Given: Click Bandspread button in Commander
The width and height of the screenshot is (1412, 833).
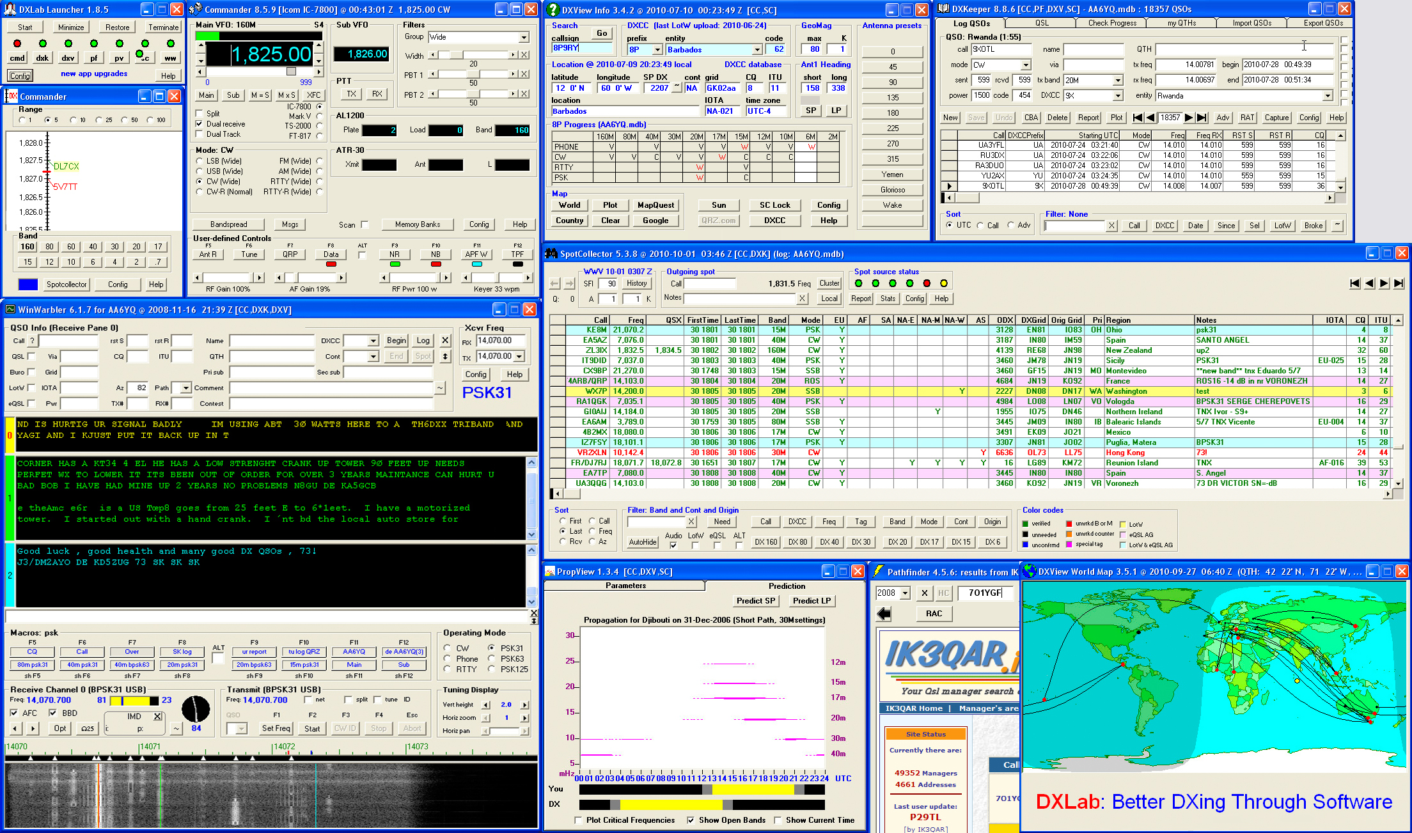Looking at the screenshot, I should tap(228, 224).
